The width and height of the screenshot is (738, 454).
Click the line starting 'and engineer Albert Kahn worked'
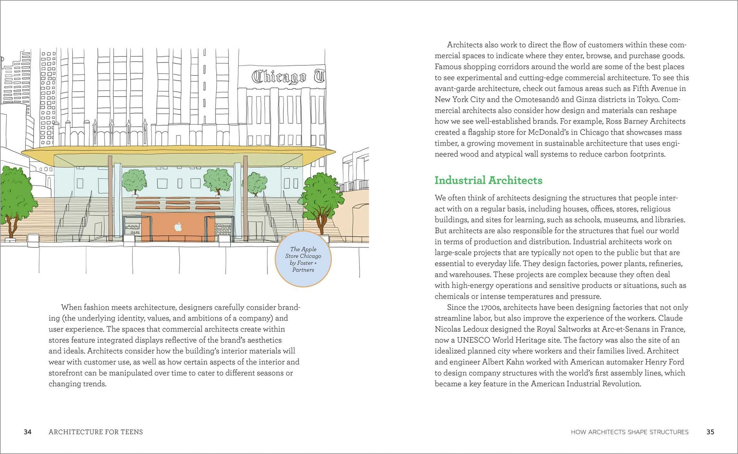[x=559, y=362]
